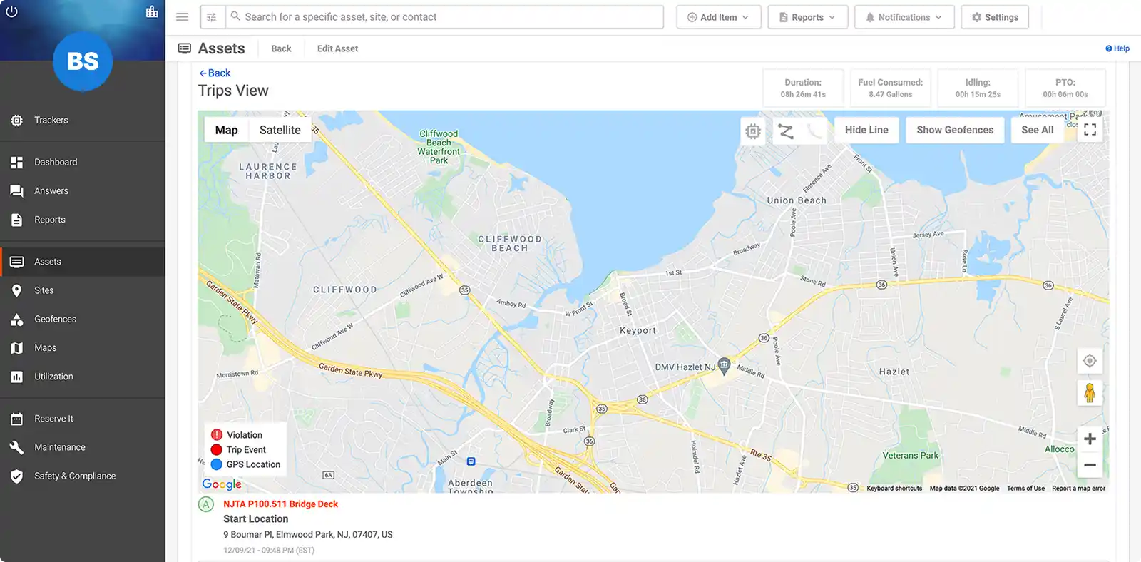This screenshot has height=562, width=1141.
Task: Click the blue Back link above Trips View
Action: click(215, 73)
